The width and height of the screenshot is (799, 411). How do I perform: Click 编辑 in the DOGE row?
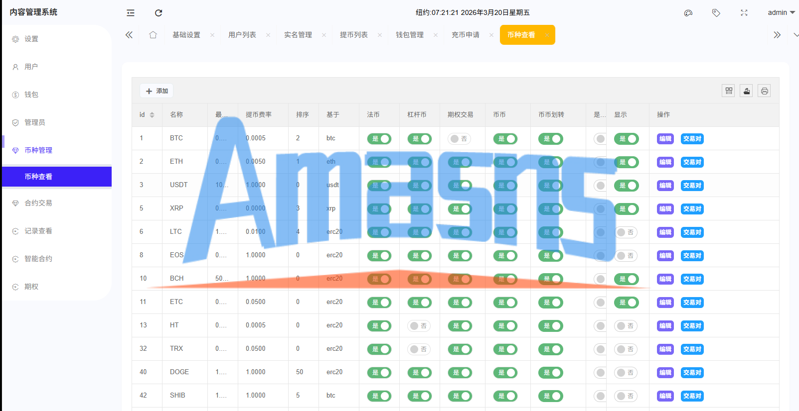pos(665,373)
